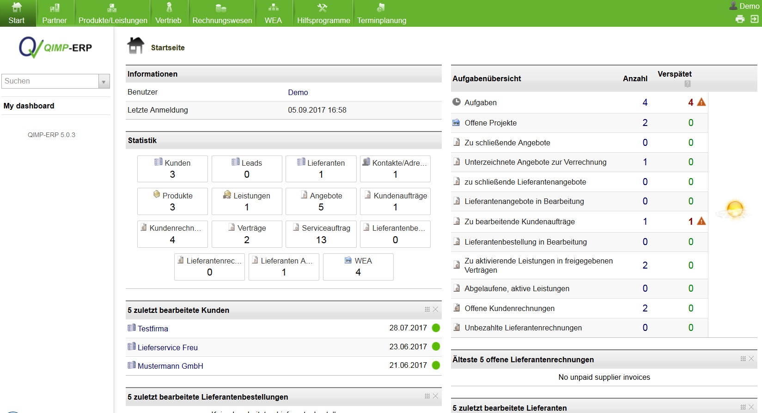Open the Mustermann GmbH customer link
The height and width of the screenshot is (413, 762).
coord(170,366)
